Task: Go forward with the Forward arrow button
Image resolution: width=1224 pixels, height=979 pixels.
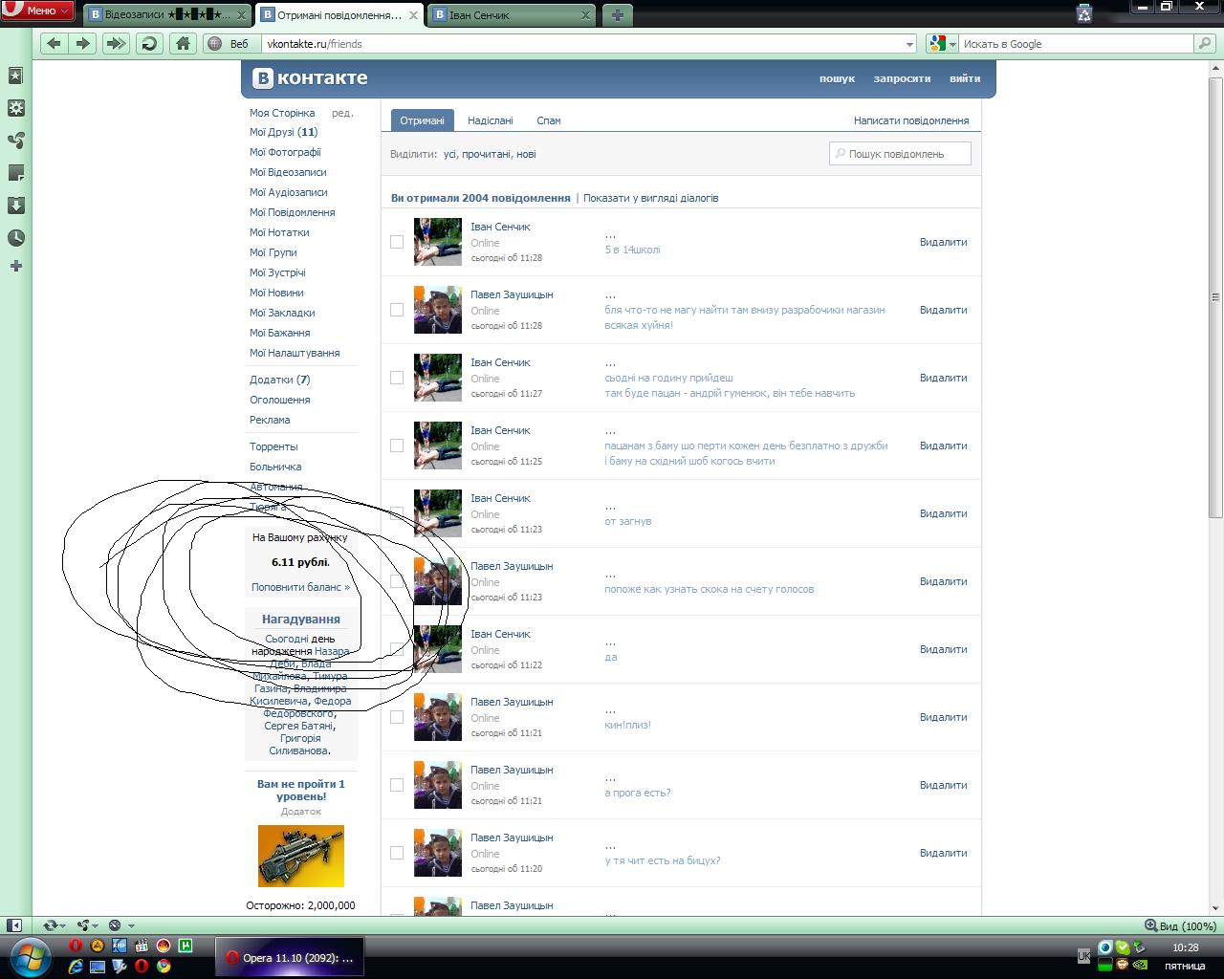Action: [83, 43]
